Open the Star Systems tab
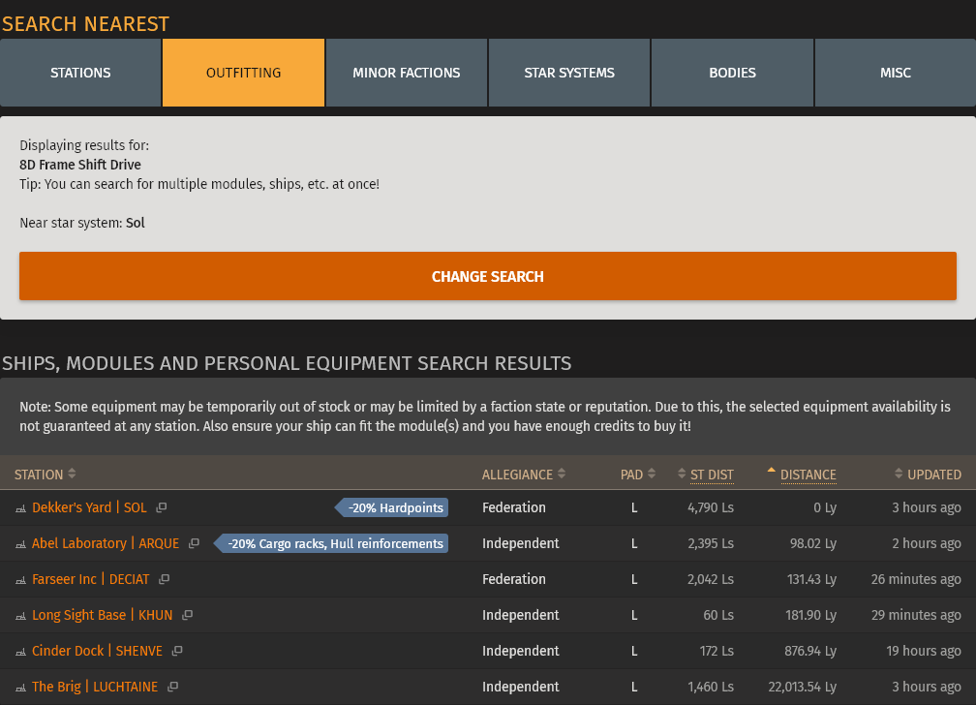Screen dimensions: 976x705 click(569, 73)
